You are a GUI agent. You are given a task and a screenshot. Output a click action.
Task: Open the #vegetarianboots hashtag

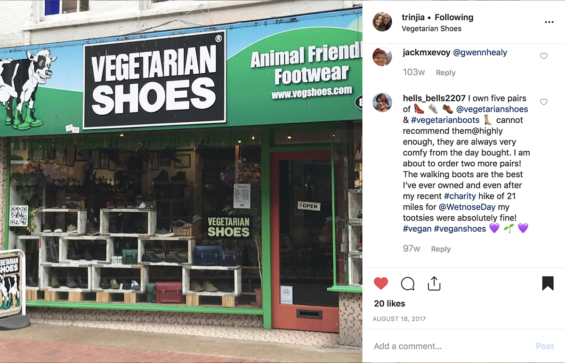445,120
